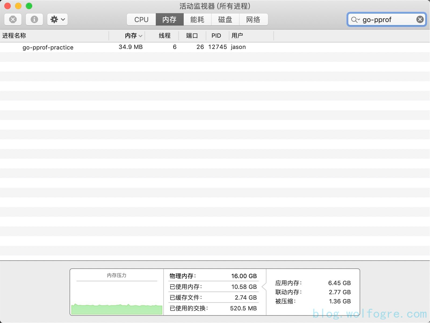Clear the go-pprof search text
This screenshot has width=430, height=323.
[x=420, y=19]
